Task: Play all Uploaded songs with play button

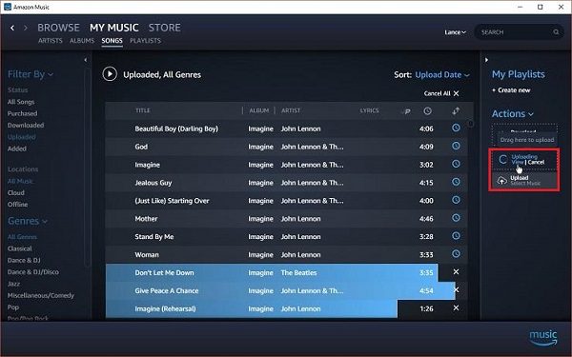Action: (110, 74)
